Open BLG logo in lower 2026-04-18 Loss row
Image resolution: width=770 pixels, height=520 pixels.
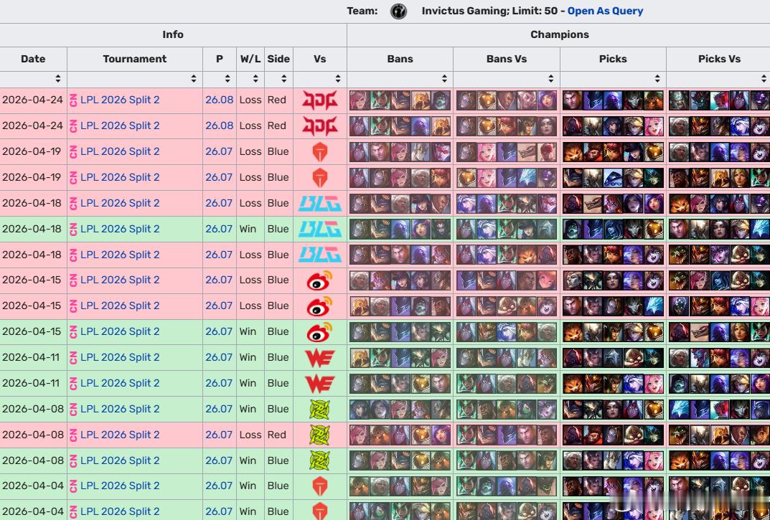click(x=319, y=255)
